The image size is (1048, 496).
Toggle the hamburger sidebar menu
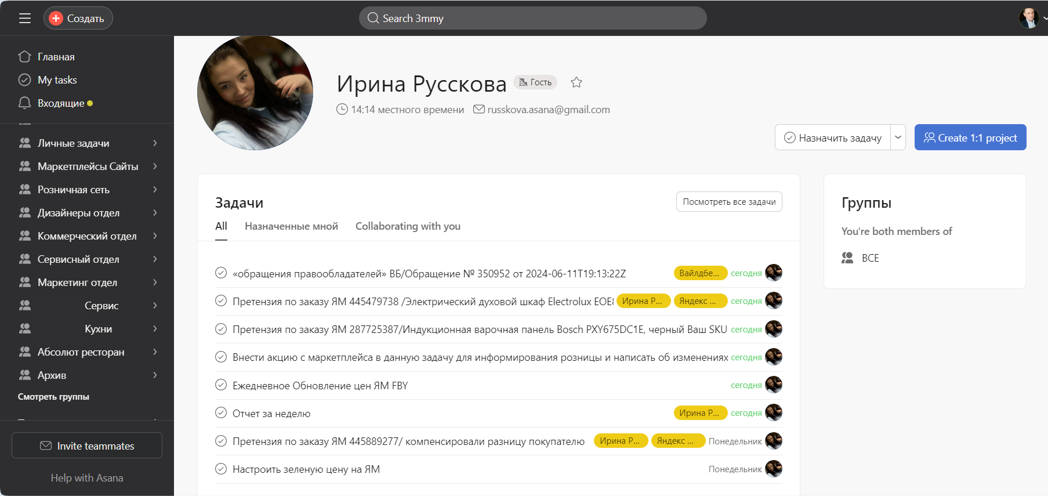tap(25, 19)
